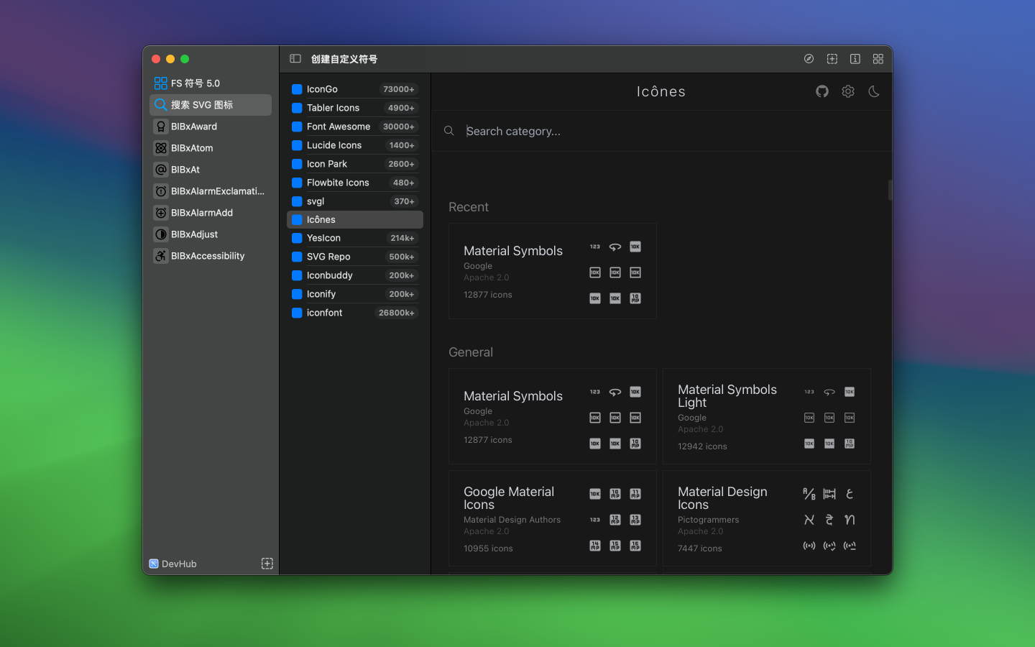Click the BIBxAdjust half-circle icon
The height and width of the screenshot is (647, 1035).
point(161,234)
